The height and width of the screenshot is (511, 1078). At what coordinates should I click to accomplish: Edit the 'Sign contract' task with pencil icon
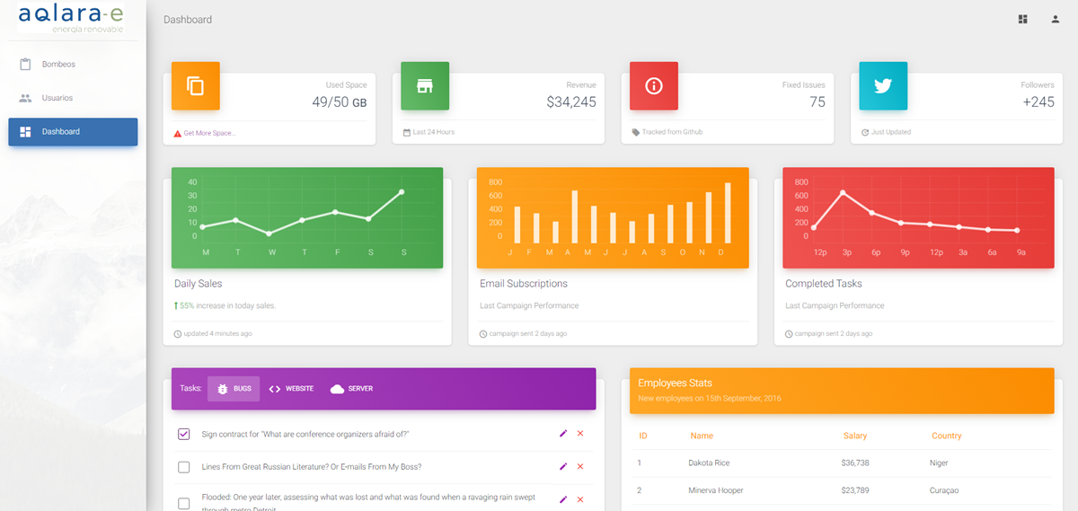(563, 434)
